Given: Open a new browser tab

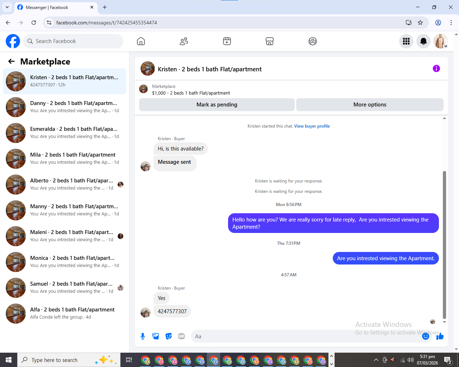Looking at the screenshot, I should (105, 7).
